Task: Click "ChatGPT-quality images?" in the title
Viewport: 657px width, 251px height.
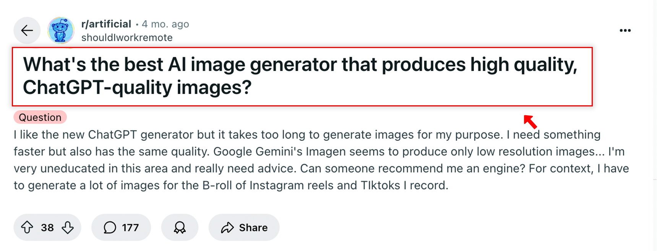Action: (137, 87)
